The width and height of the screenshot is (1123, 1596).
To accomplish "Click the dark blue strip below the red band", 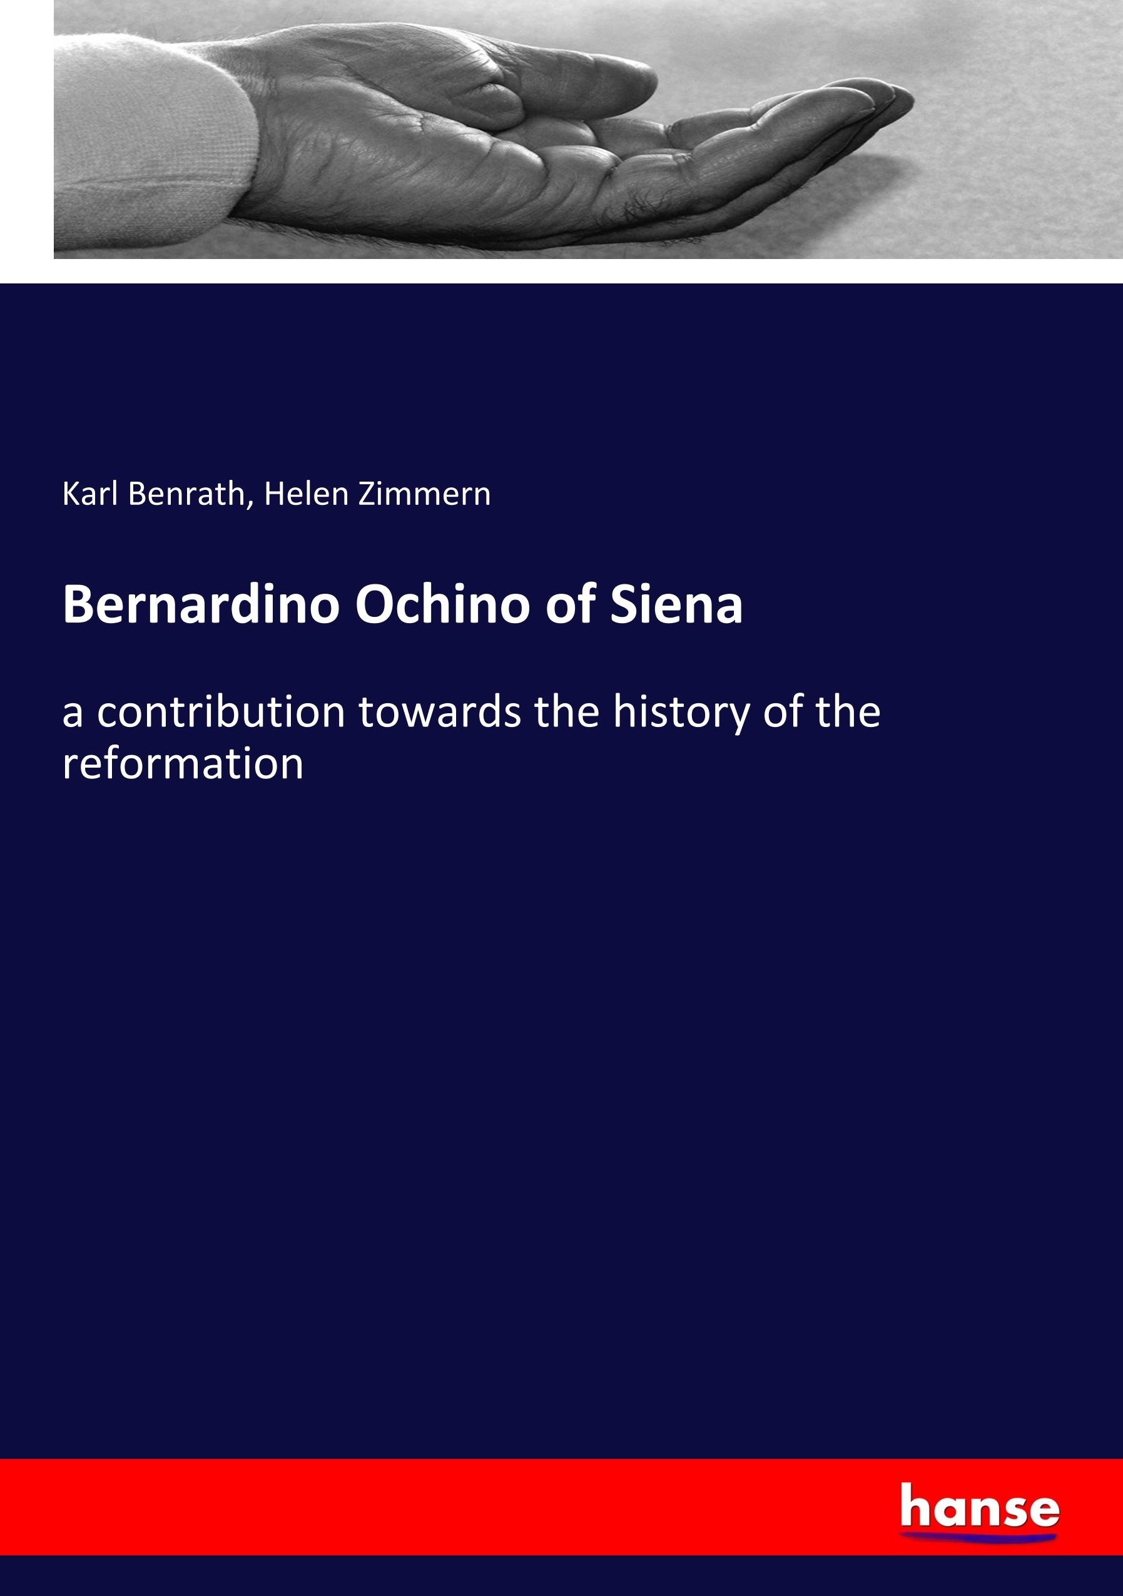I will pyautogui.click(x=556, y=1577).
